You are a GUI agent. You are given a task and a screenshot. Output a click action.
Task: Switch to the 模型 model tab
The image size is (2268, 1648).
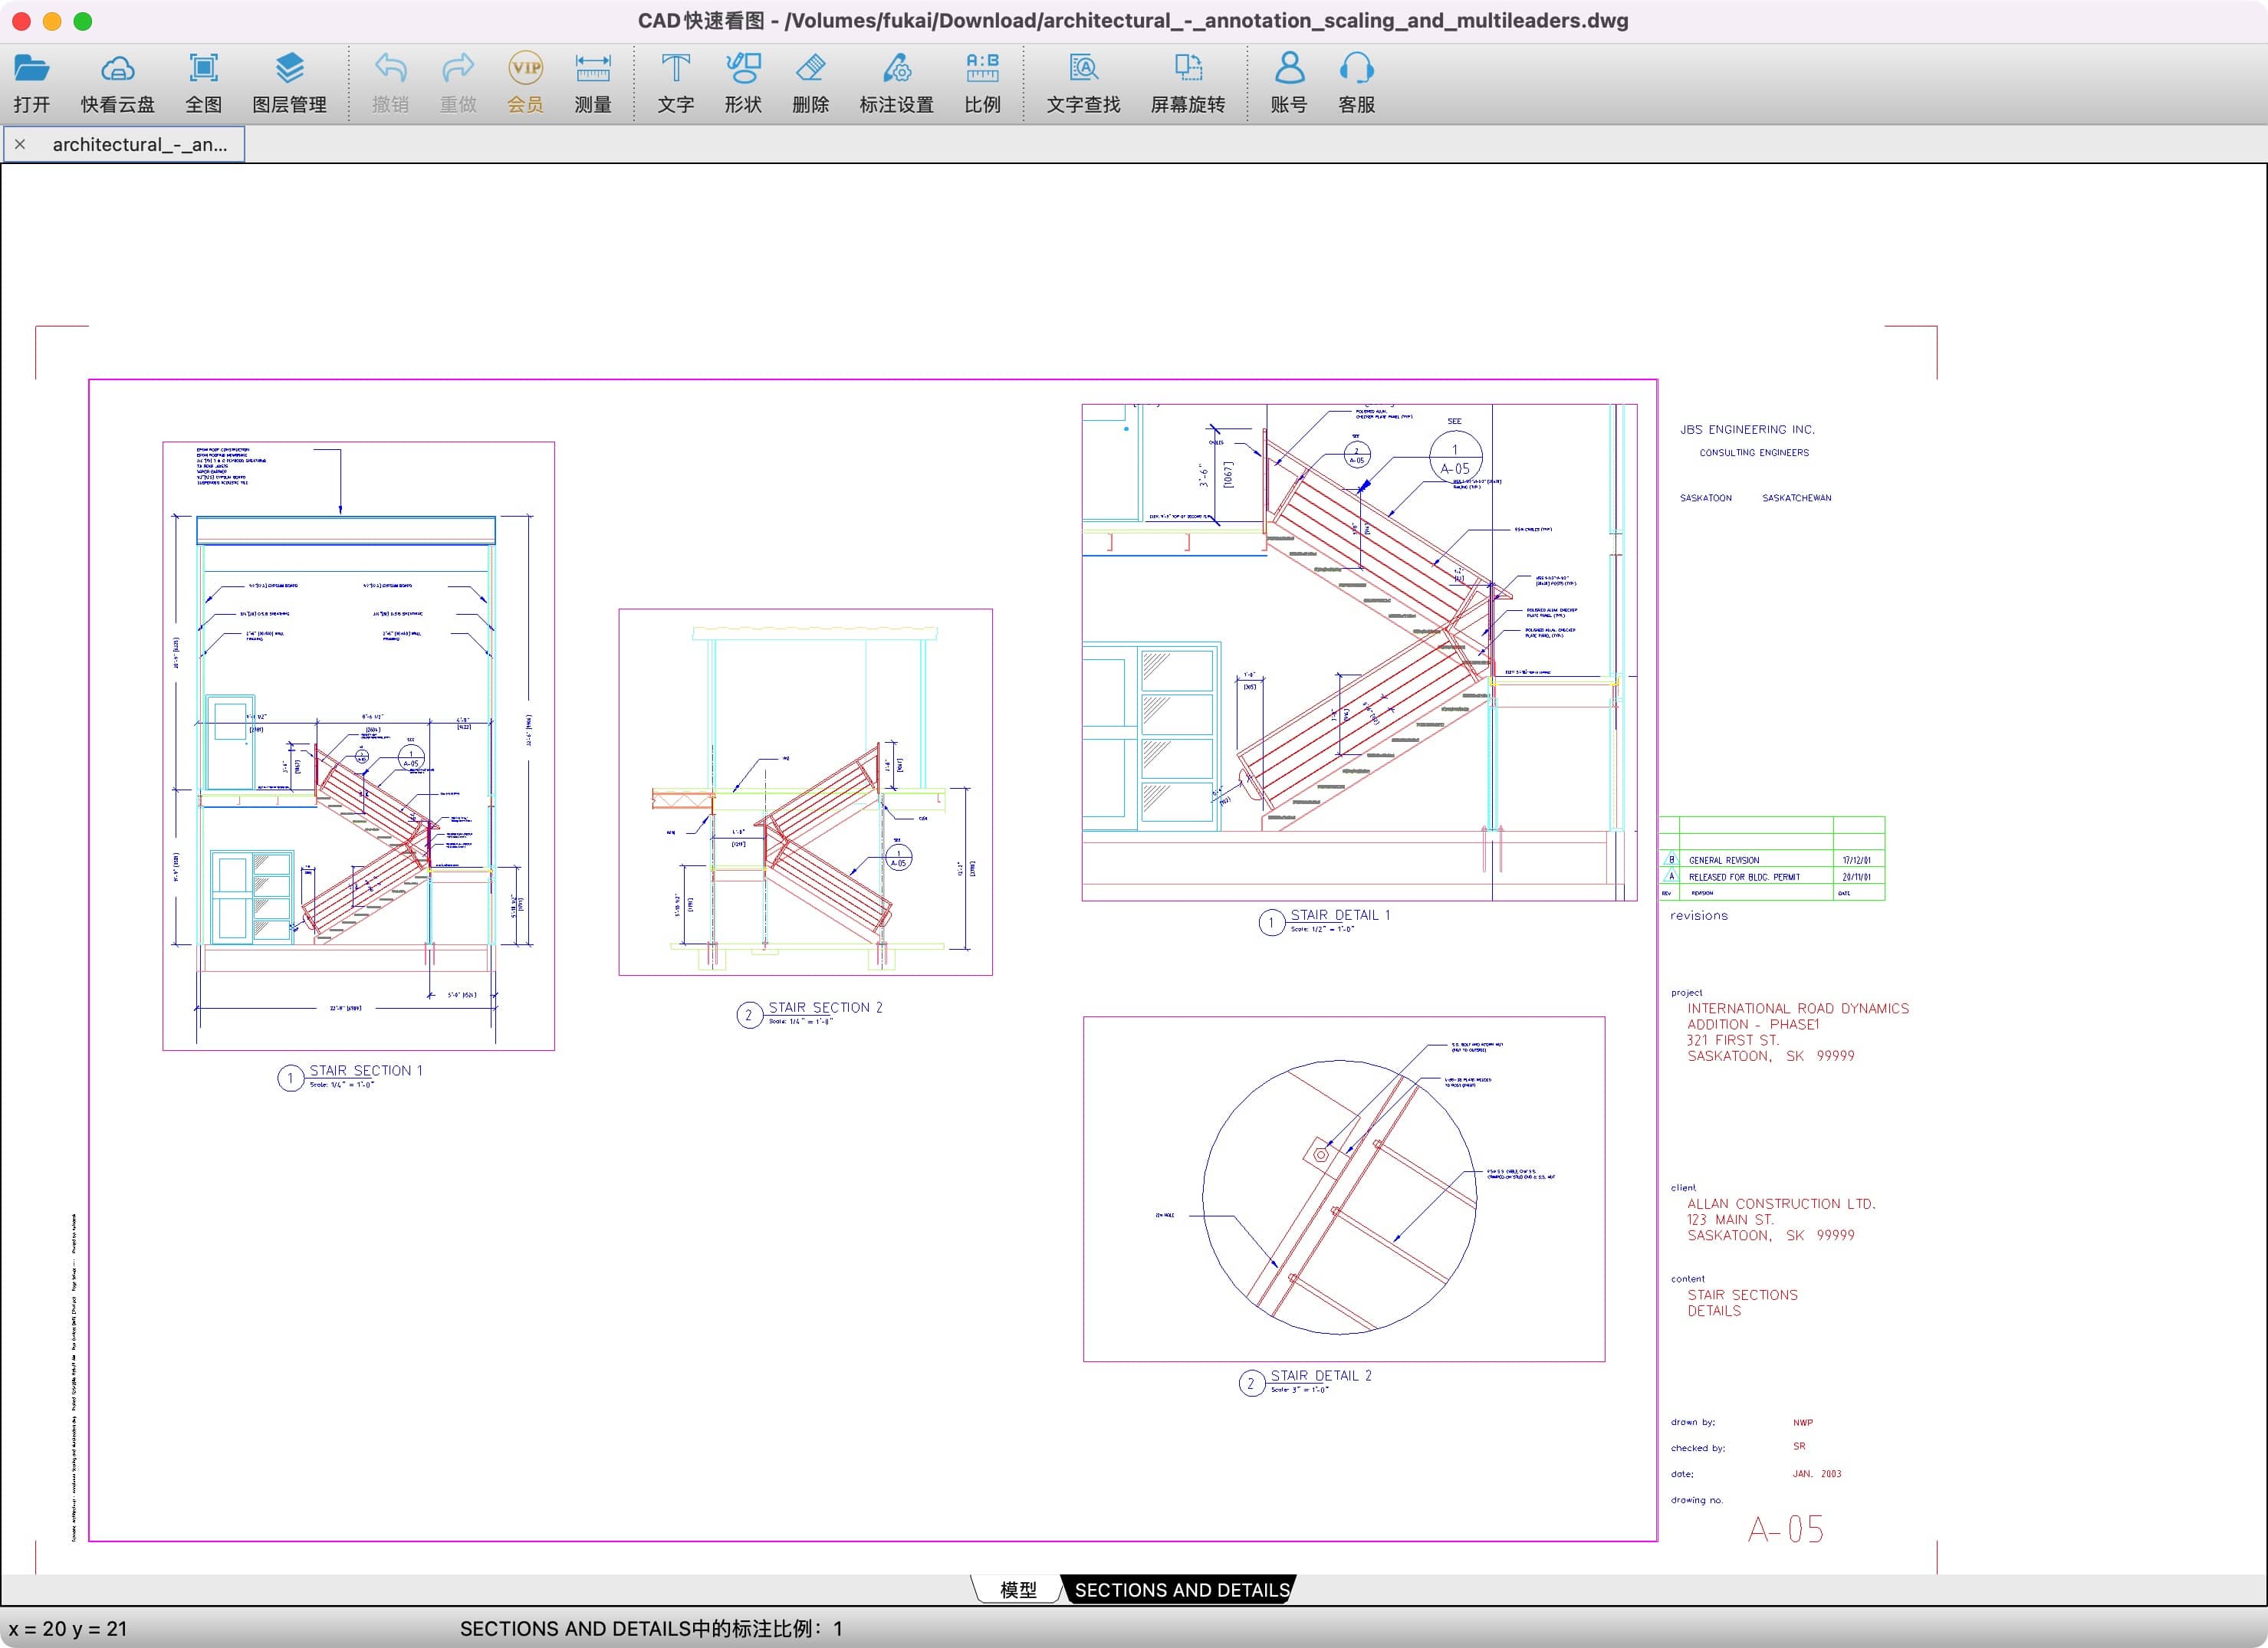click(x=1018, y=1590)
